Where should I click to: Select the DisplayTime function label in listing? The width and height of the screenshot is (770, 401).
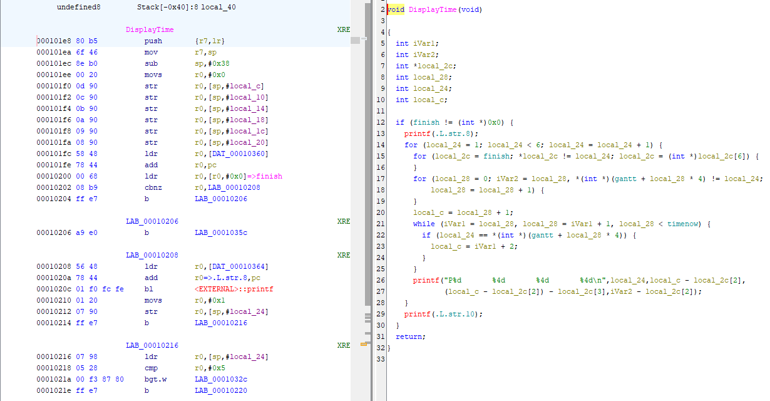150,30
